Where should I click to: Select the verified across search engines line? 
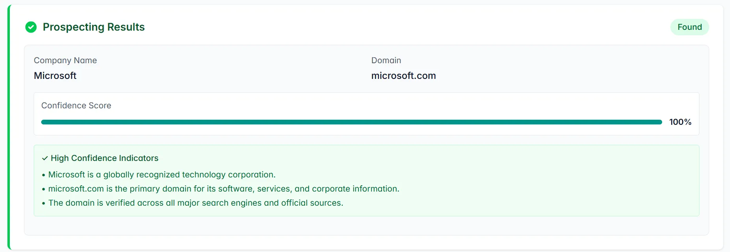[195, 203]
